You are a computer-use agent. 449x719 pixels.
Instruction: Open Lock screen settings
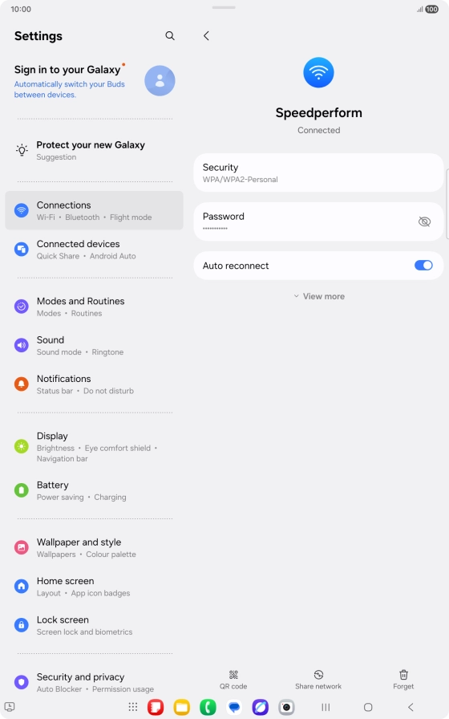(x=94, y=625)
